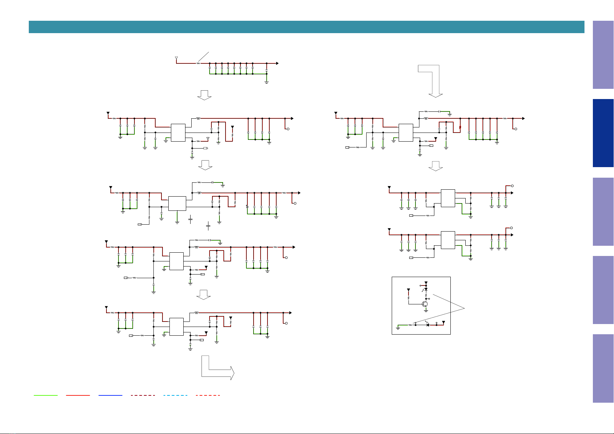The height and width of the screenshot is (434, 614).
Task: Click the vertical LED diode above the transistor
Action: coord(426,290)
